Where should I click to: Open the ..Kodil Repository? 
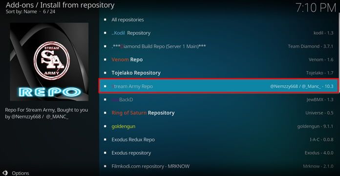218,33
